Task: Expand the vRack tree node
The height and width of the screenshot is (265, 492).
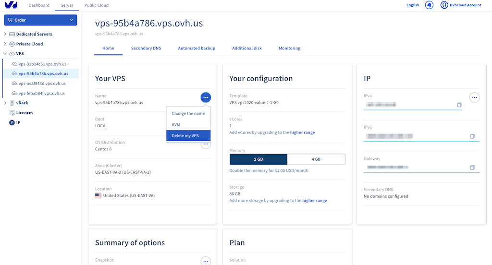Action: pos(5,103)
